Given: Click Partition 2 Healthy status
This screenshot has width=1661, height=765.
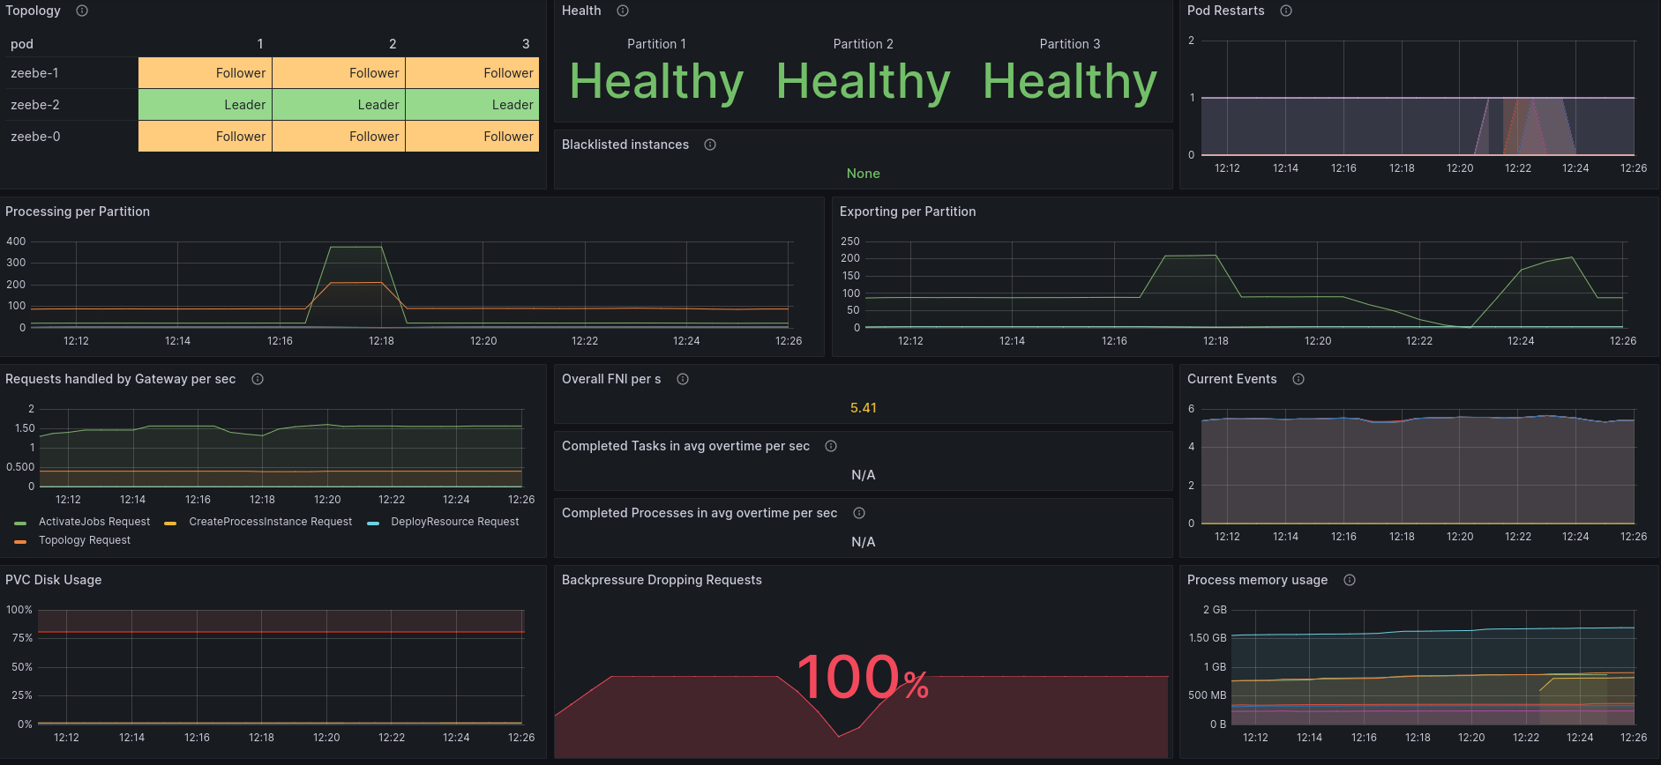Looking at the screenshot, I should pyautogui.click(x=863, y=83).
